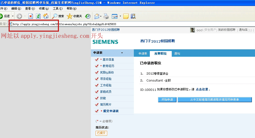This screenshot has height=138, width=255.
Task: Click the Print printer icon
Action: pyautogui.click(x=106, y=16)
